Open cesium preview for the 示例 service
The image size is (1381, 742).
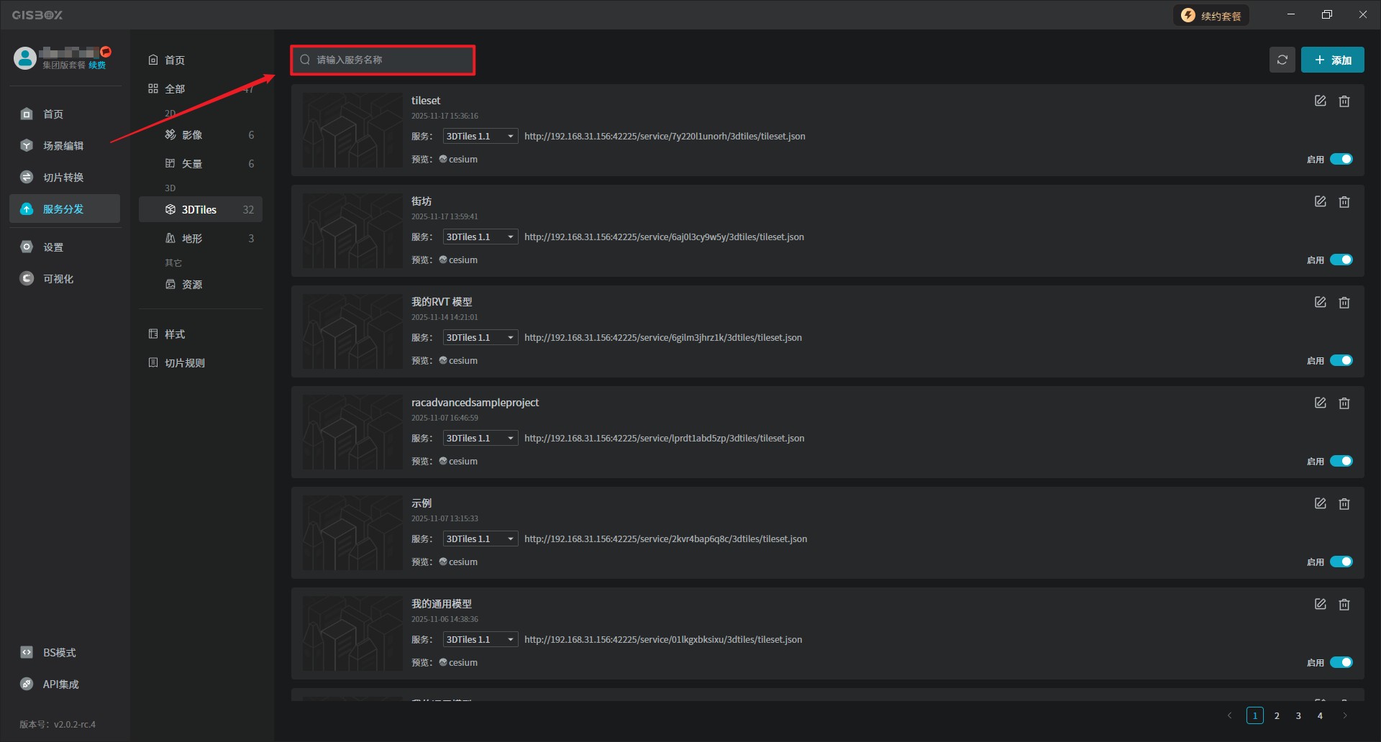coord(462,562)
